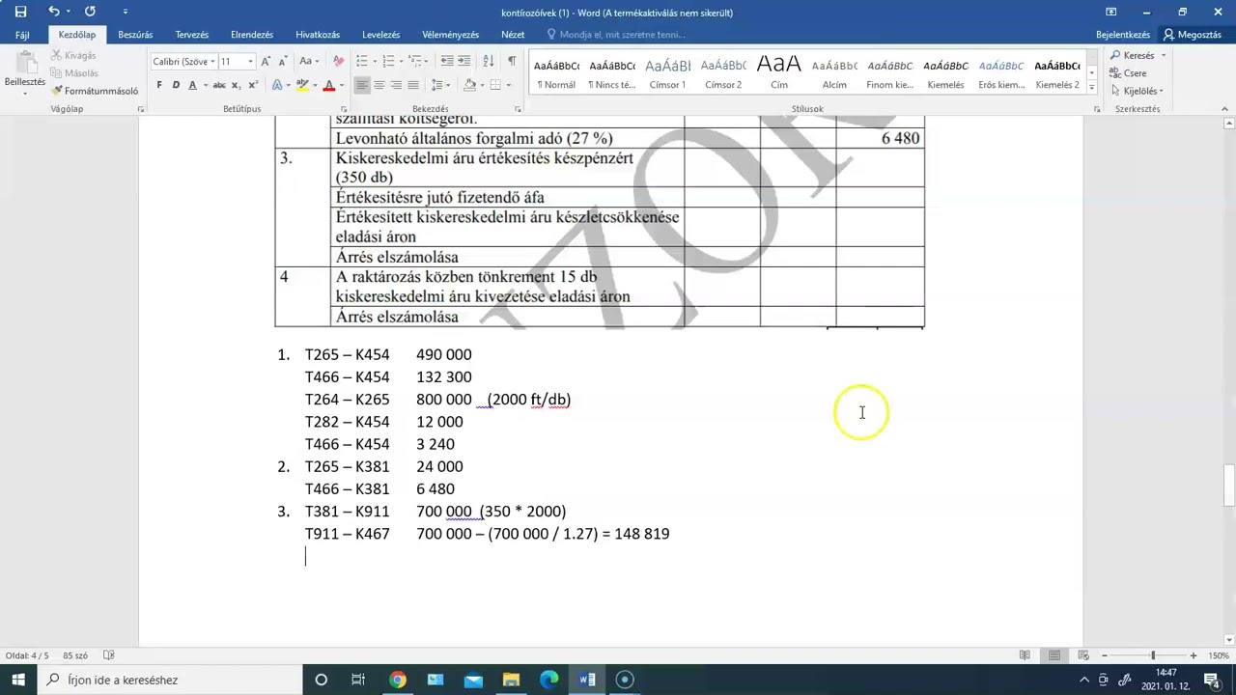Click the Redo (repeat) icon in the title bar
This screenshot has height=695, width=1236.
coord(90,12)
